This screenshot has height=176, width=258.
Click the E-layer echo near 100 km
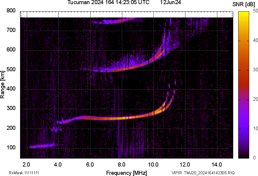coord(42,146)
